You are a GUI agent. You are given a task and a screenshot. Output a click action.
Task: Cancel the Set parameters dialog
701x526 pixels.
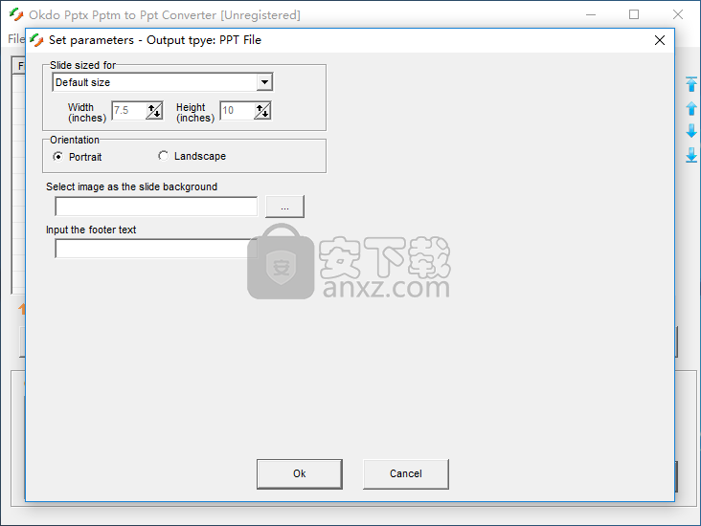tap(406, 473)
